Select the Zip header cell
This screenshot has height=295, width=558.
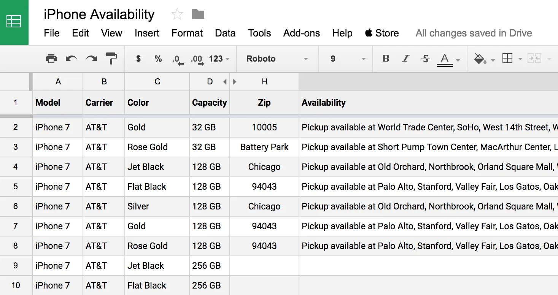click(264, 103)
